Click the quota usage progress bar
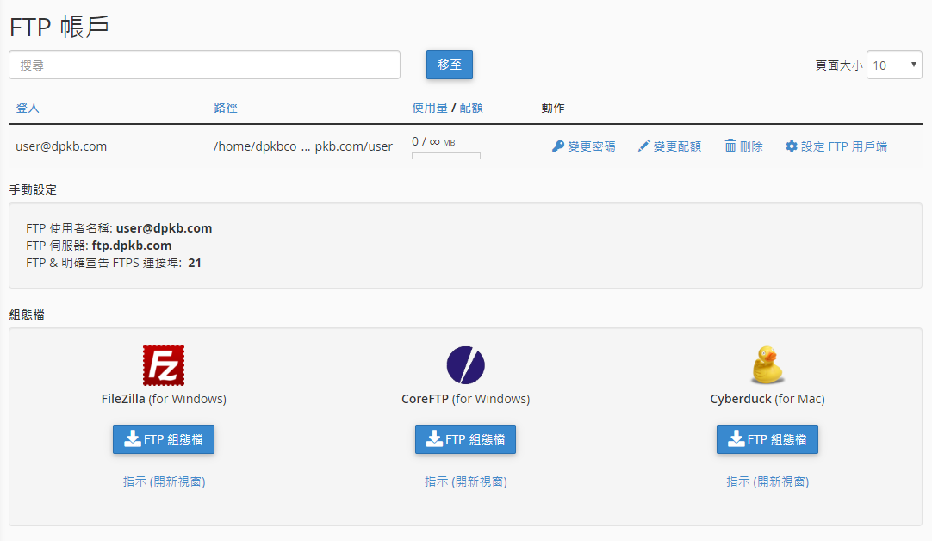The image size is (932, 541). (x=445, y=156)
